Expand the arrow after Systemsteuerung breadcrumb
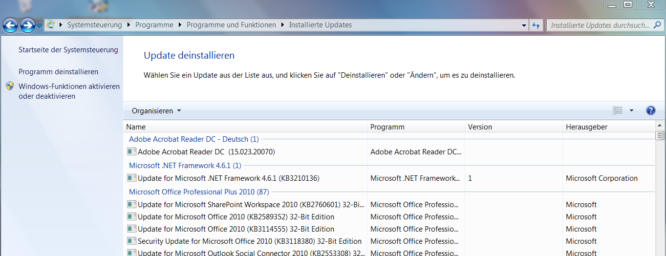The height and width of the screenshot is (256, 666). (x=129, y=25)
